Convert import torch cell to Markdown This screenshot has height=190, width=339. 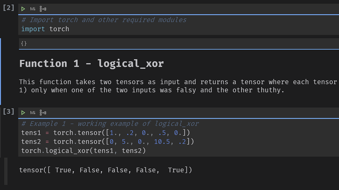(33, 9)
